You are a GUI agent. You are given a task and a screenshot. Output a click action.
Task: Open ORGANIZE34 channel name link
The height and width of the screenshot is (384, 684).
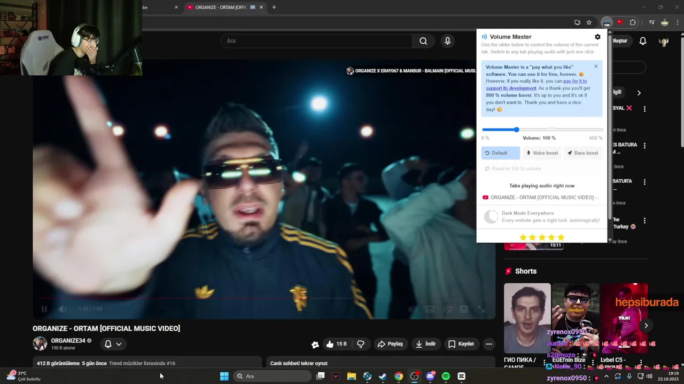click(68, 341)
